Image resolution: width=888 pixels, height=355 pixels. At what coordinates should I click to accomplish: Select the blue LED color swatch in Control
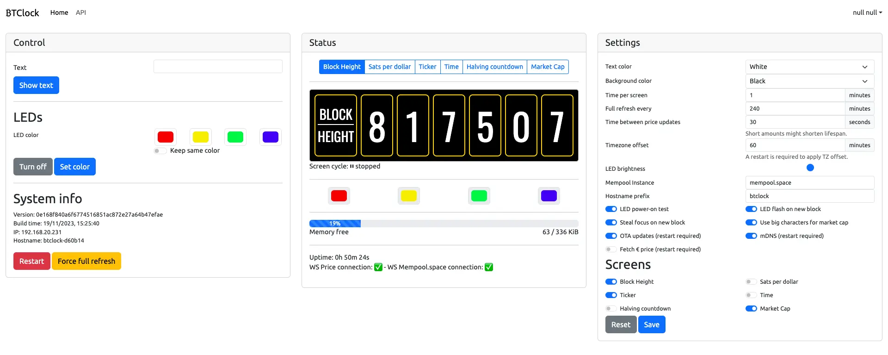click(x=271, y=137)
